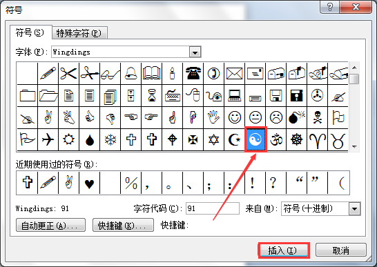The height and width of the screenshot is (267, 377).
Task: Select the airplane symbol
Action: [x=48, y=139]
